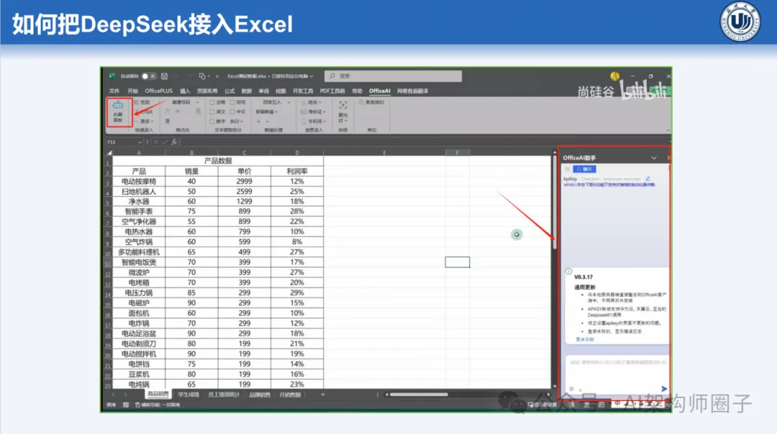Click the 更多示例 link

click(585, 339)
